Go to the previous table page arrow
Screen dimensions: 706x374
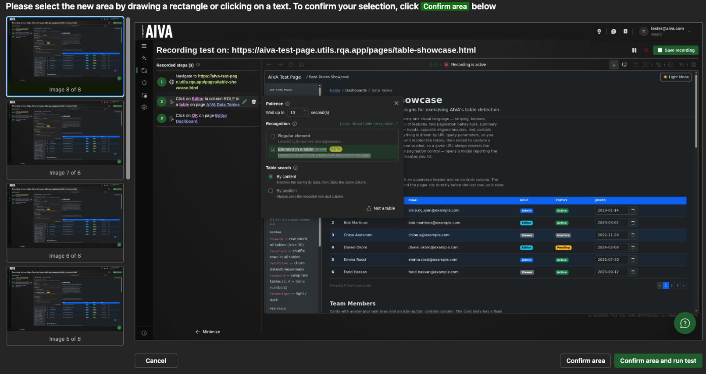coord(660,286)
